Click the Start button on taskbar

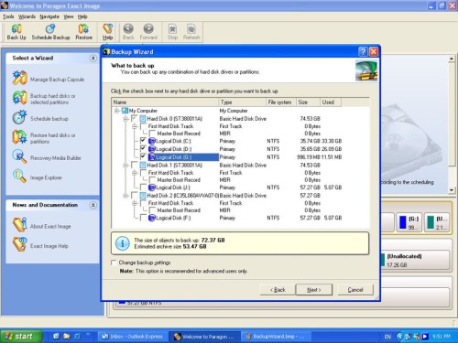21,337
